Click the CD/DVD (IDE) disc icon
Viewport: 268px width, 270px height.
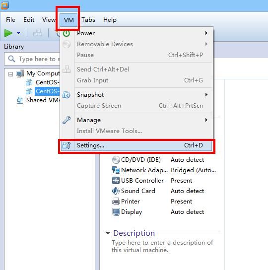point(116,160)
